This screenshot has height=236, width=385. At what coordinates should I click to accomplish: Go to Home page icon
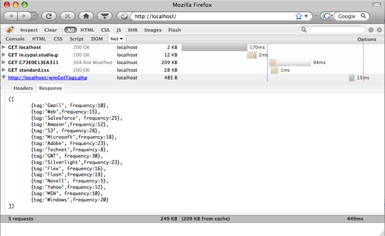click(86, 16)
